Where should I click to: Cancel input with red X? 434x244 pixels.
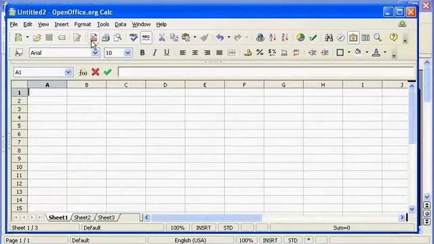[95, 73]
